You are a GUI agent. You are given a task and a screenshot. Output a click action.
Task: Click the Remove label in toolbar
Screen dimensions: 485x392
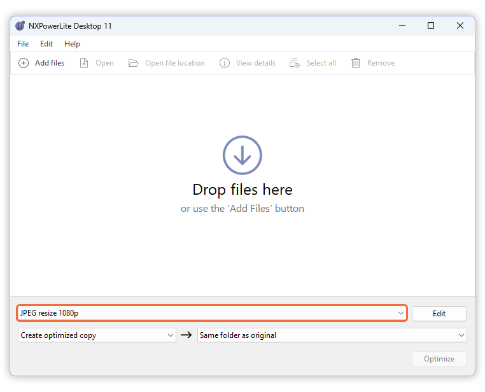coord(381,63)
